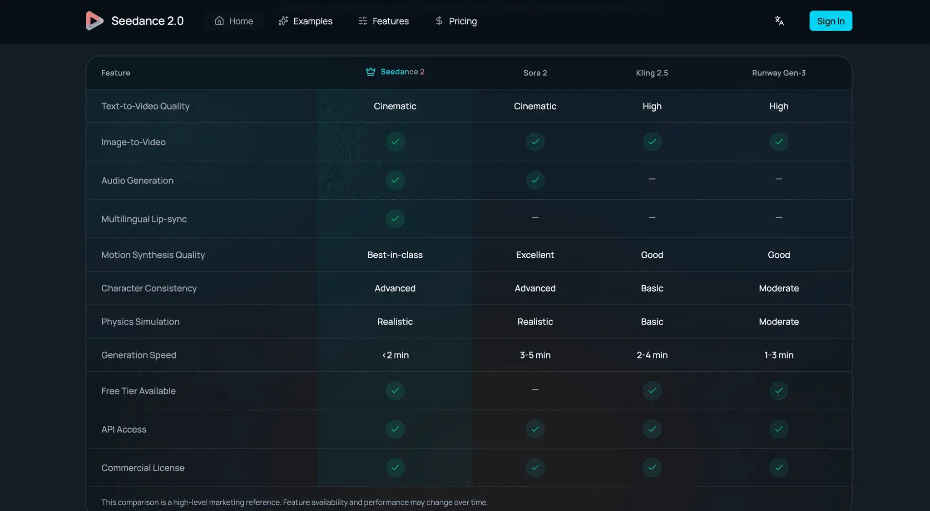The width and height of the screenshot is (930, 511).
Task: Click Runway Gen-3 API Access checkmark
Action: pyautogui.click(x=779, y=429)
